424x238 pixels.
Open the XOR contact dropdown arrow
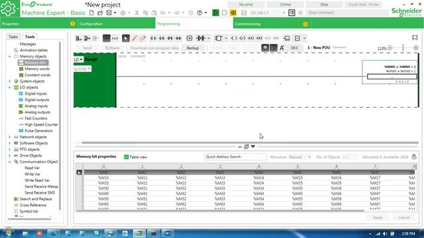209,38
